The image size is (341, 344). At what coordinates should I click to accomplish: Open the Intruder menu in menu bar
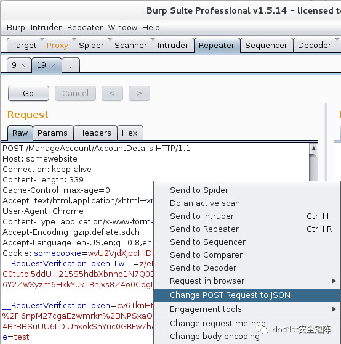pos(46,28)
